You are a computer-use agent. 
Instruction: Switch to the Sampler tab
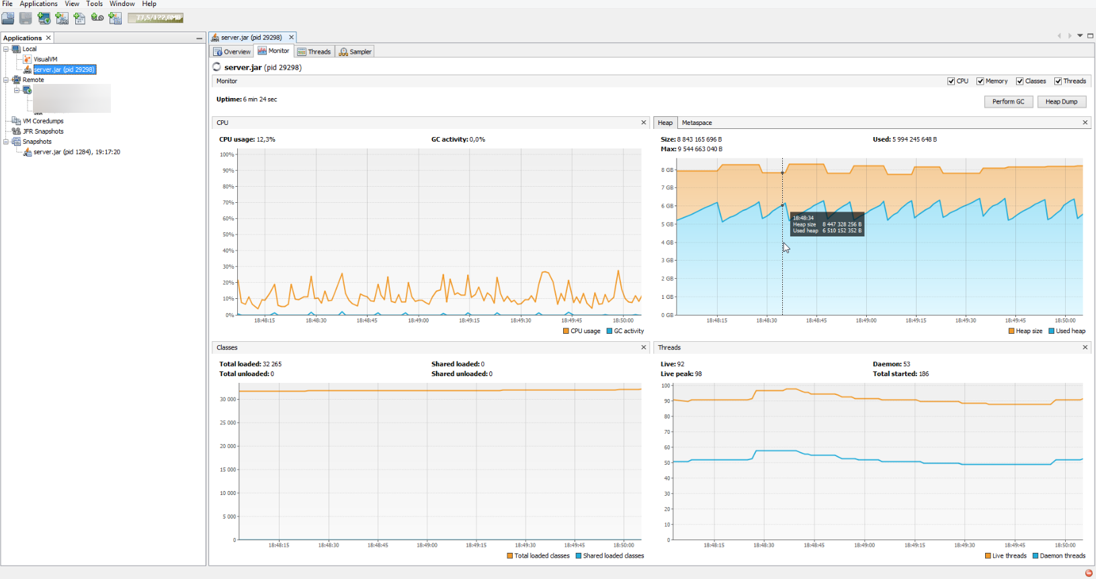click(x=355, y=52)
